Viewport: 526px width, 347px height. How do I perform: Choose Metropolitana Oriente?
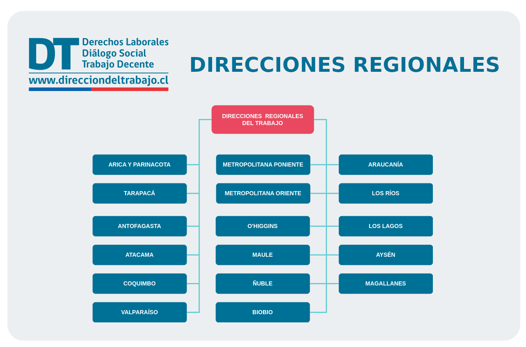click(x=263, y=193)
